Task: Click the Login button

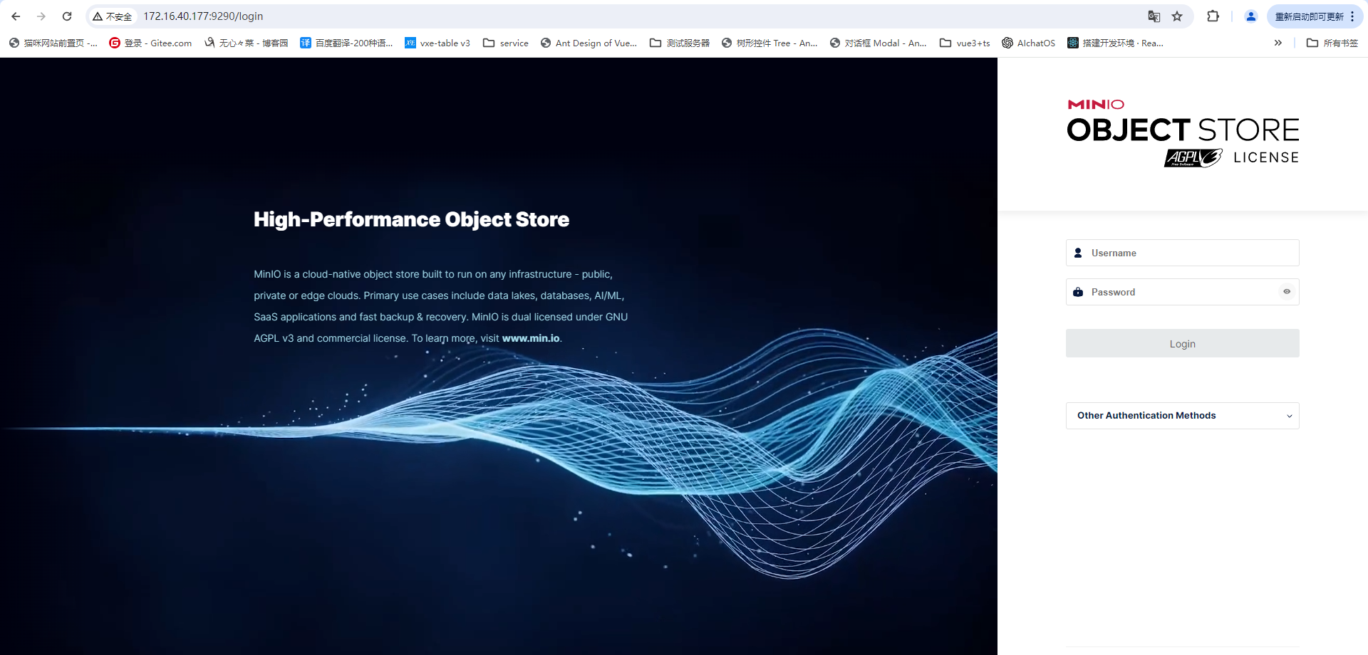Action: [1182, 343]
